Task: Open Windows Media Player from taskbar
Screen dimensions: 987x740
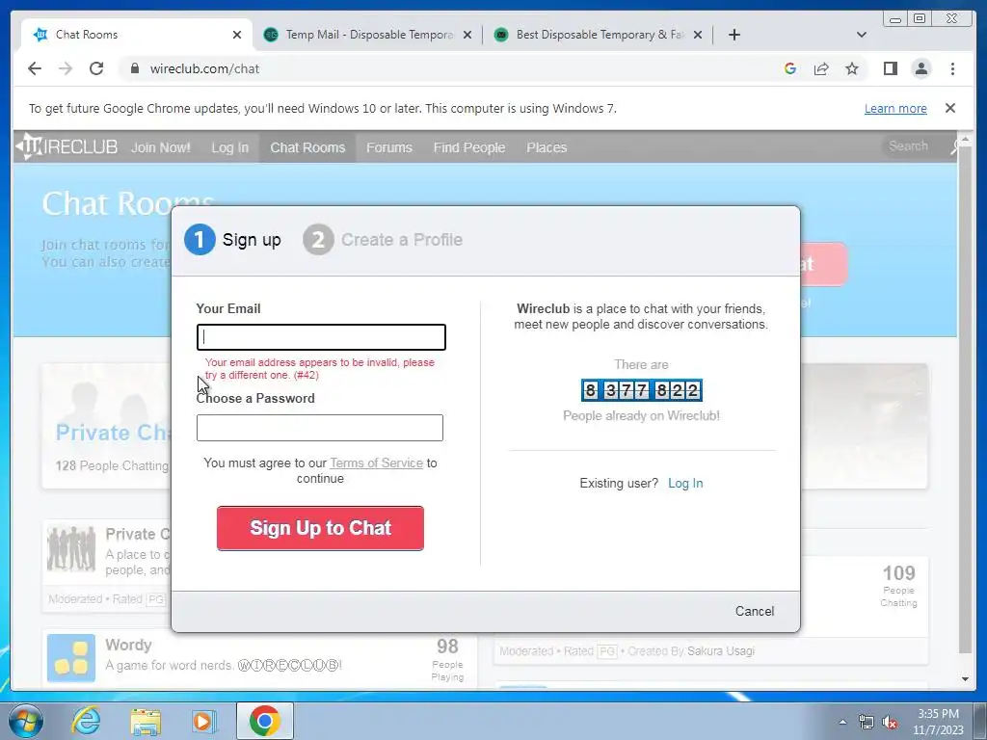Action: coord(204,721)
